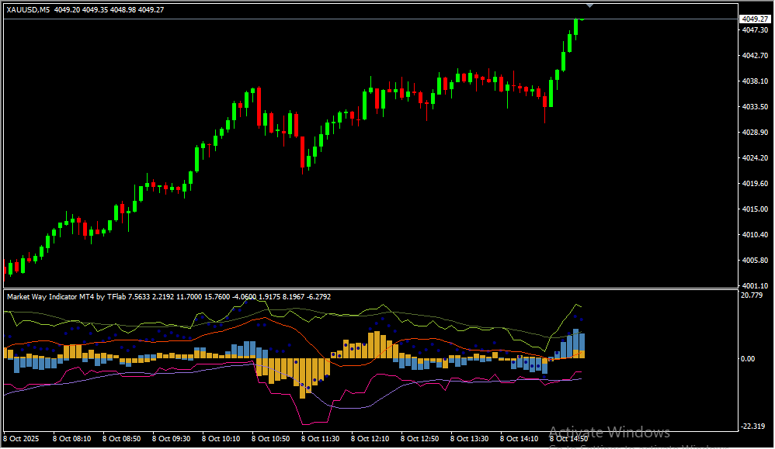Screen dimensions: 775x449
Task: Select the 8 Oct 10:10 time marker
Action: [x=223, y=439]
